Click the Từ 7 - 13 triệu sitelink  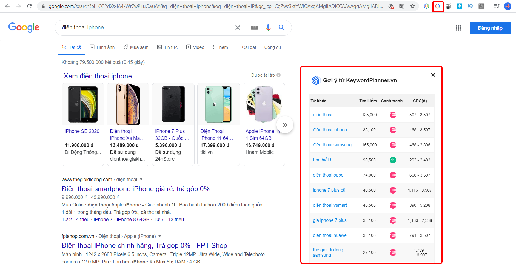point(169,220)
